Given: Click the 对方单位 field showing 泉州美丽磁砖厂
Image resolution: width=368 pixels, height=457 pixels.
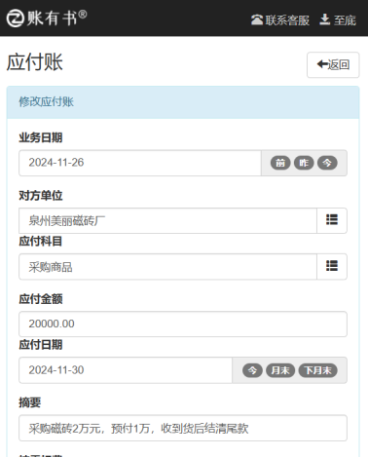Looking at the screenshot, I should [167, 220].
